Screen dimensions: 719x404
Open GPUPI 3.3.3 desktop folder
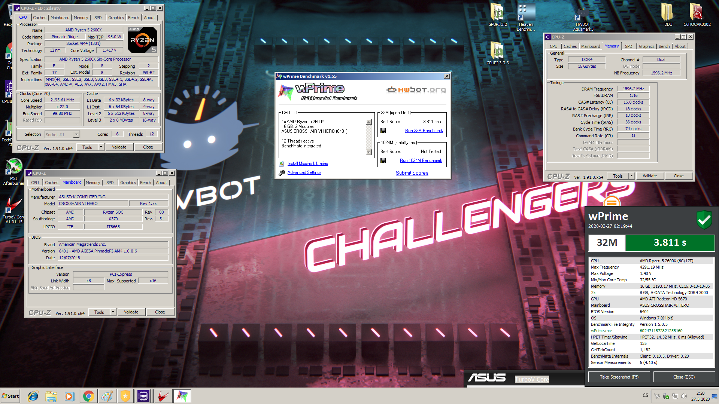497,53
